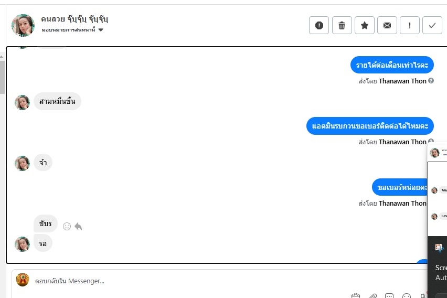Expand the assign conversation dropdown arrow
Screen dimensions: 447x298
tap(101, 30)
